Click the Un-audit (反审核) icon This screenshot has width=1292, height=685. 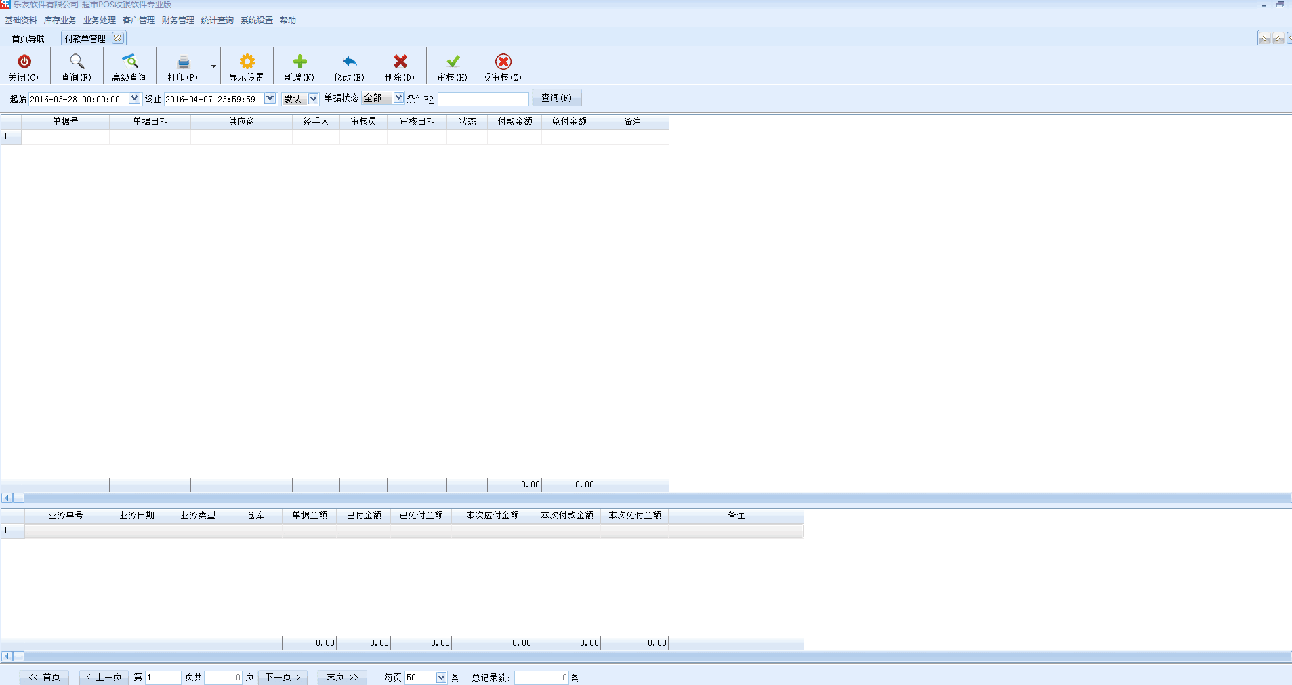pyautogui.click(x=503, y=62)
